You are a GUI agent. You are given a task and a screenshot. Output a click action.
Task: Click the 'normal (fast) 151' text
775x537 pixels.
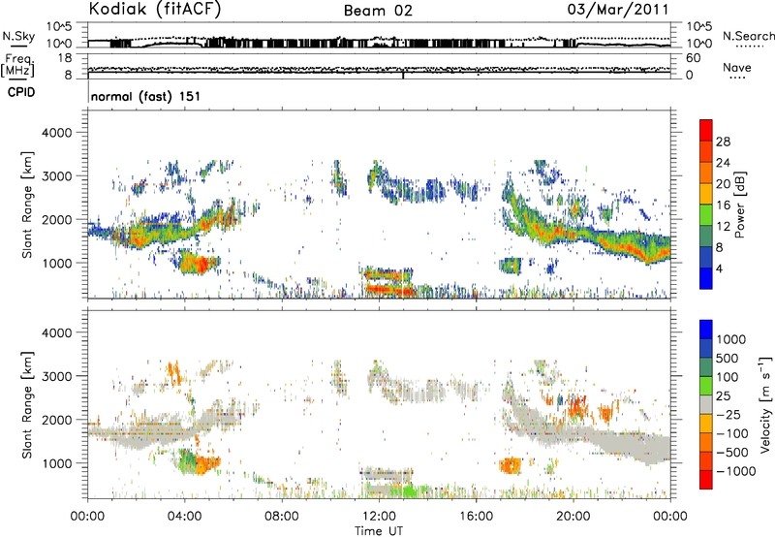(x=146, y=96)
